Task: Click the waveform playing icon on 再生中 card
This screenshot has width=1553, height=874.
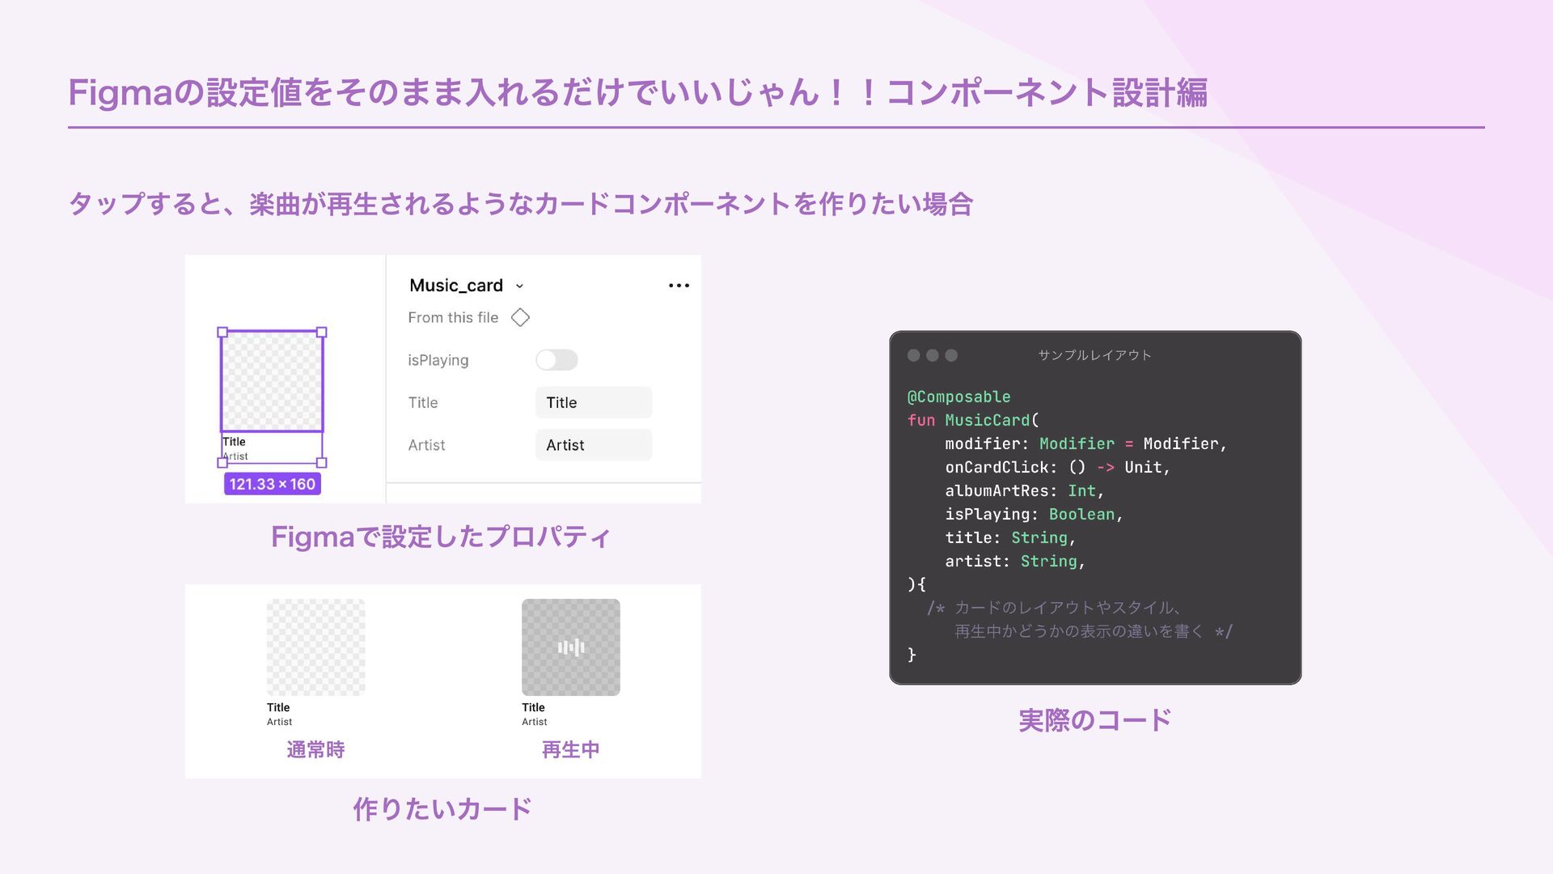Action: click(571, 647)
